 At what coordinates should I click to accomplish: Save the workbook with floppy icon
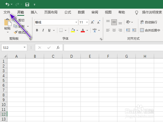[x=27, y=5]
